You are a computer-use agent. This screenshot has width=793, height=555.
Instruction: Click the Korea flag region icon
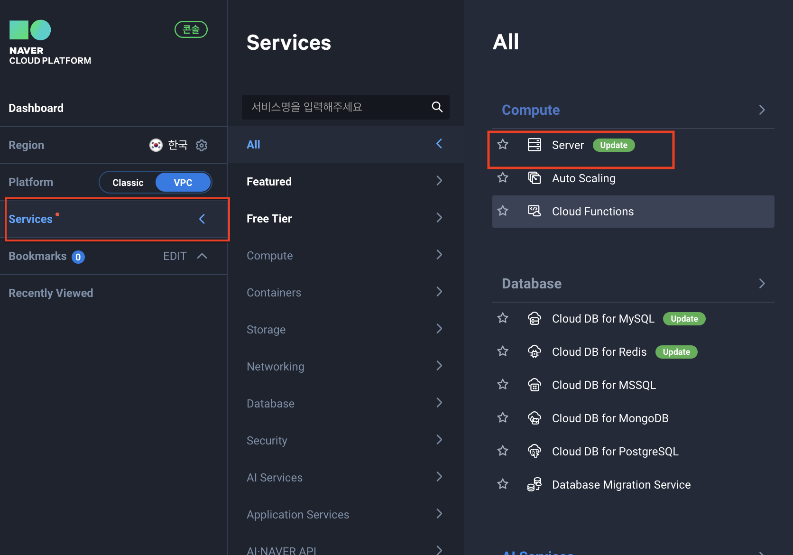[156, 145]
